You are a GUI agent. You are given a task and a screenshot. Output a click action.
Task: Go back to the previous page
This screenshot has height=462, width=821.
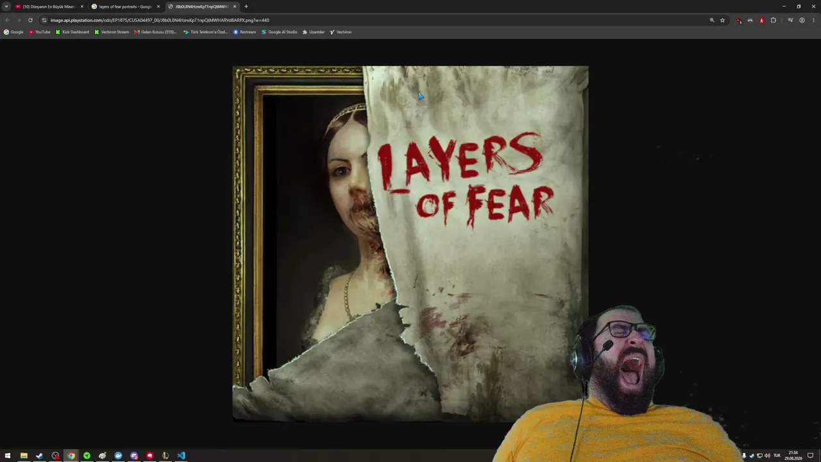pyautogui.click(x=7, y=20)
